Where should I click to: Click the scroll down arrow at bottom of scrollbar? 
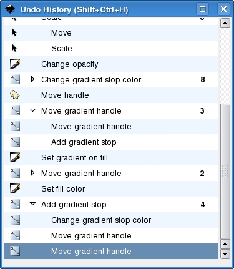coord(225,254)
